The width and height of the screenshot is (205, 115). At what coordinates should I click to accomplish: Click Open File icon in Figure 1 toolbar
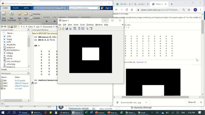click(63, 28)
